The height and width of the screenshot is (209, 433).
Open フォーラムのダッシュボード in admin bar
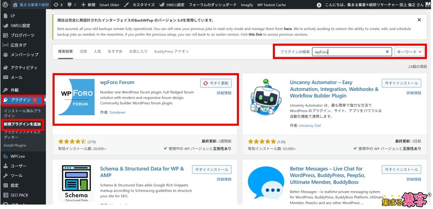click(213, 5)
